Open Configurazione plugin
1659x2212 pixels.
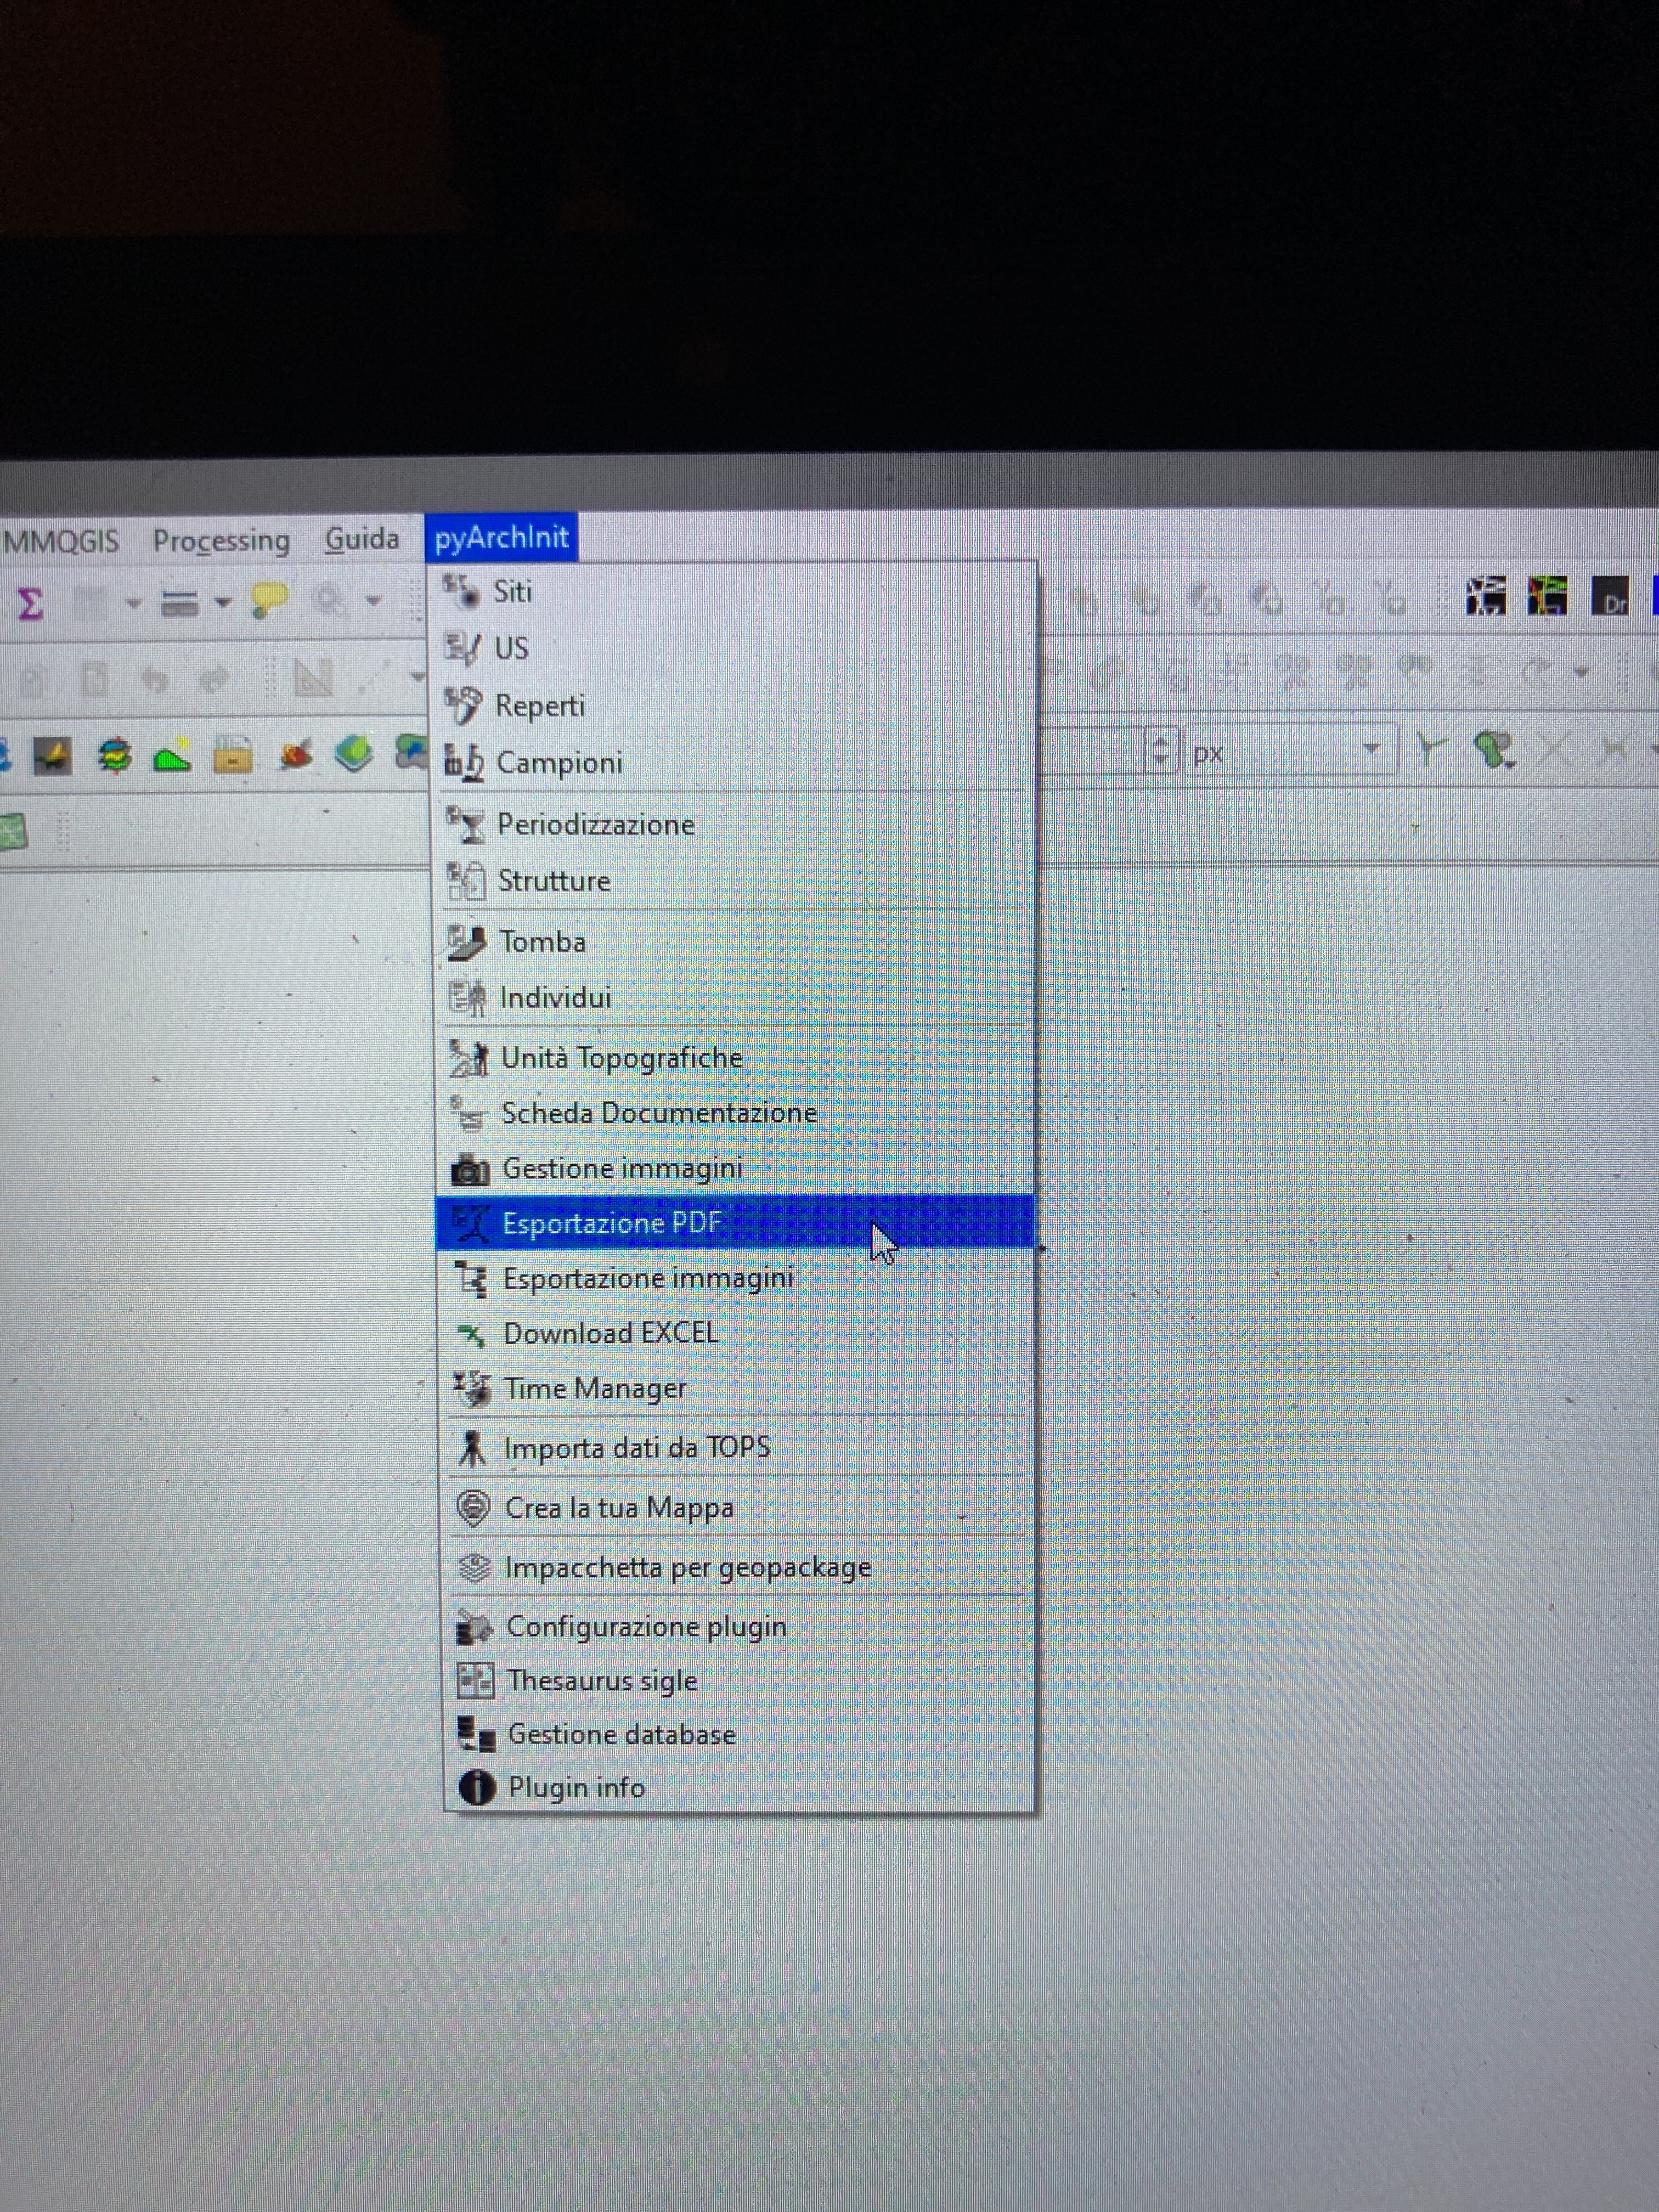[738, 1626]
